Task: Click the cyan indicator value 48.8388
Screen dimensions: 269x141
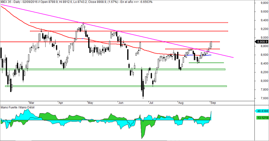Action: pyautogui.click(x=262, y=111)
